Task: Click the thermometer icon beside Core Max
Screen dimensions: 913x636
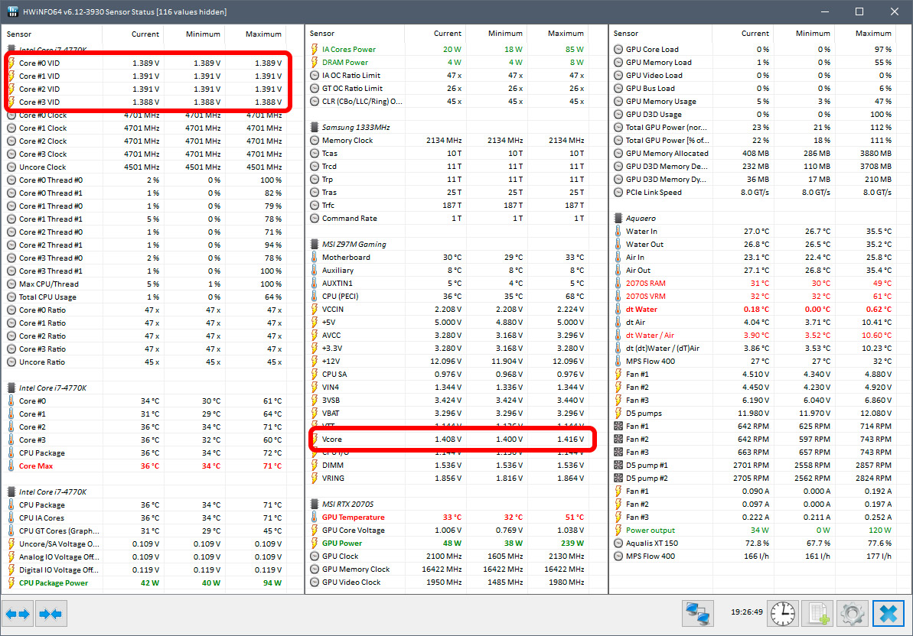Action: click(11, 466)
